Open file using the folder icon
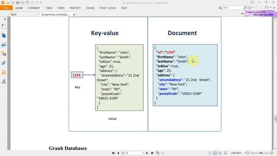 [x=8, y=3]
